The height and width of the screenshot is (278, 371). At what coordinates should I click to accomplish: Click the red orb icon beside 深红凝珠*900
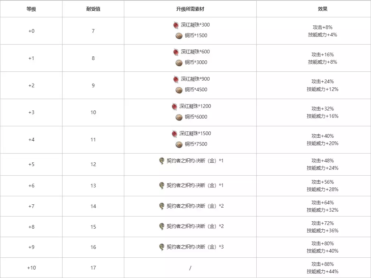[x=176, y=79]
